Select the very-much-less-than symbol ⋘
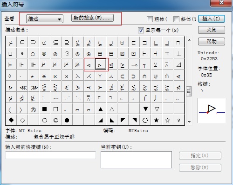Viewport: 233px width, 185px height. point(22,87)
